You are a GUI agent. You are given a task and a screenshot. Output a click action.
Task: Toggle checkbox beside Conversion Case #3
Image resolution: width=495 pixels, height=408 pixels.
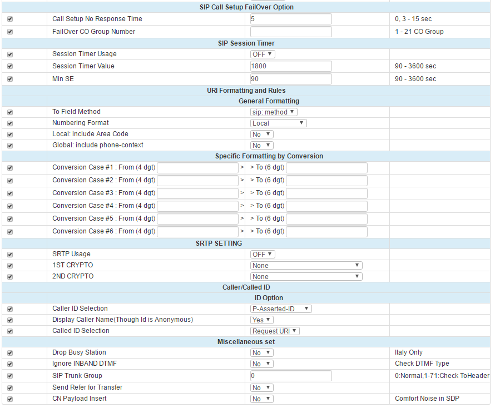(x=10, y=193)
